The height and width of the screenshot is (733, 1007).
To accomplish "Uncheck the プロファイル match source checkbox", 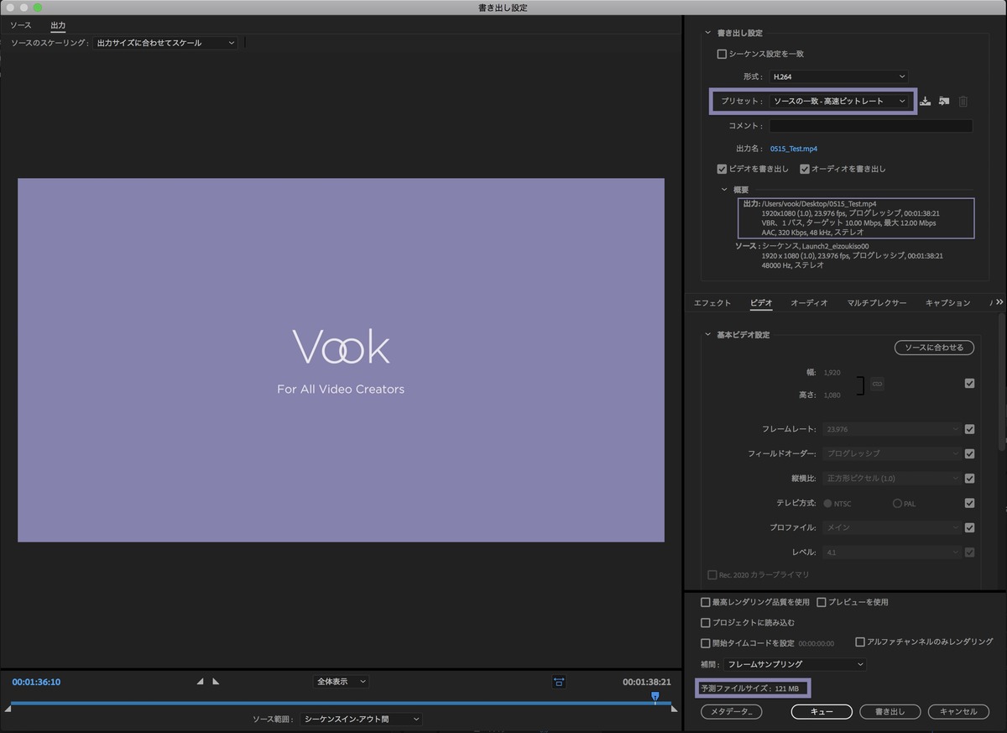I will point(970,528).
